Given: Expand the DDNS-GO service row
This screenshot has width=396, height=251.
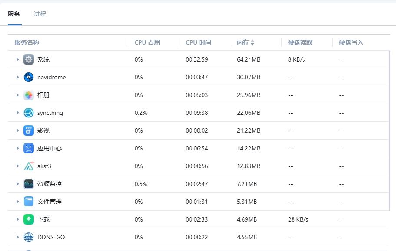Looking at the screenshot, I should point(17,237).
